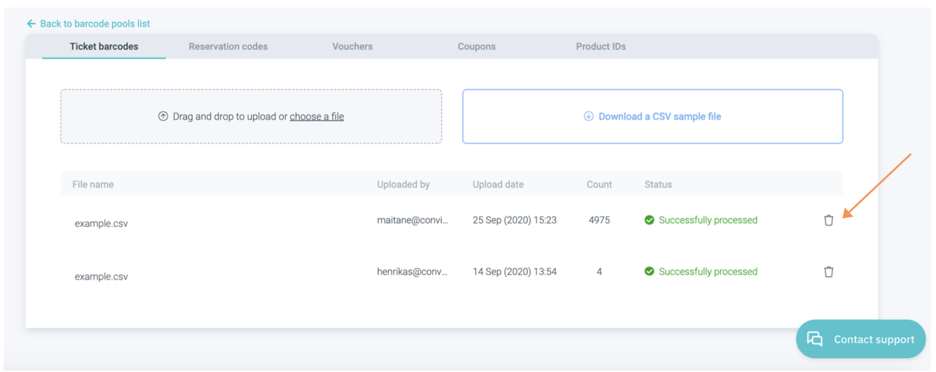
Task: Click the 'choose a file' link
Action: (316, 117)
